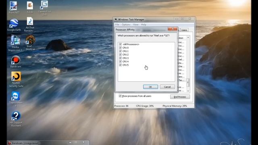Minimize the Windows Task Manager window
Screen dimensions: 258x145
177,19
